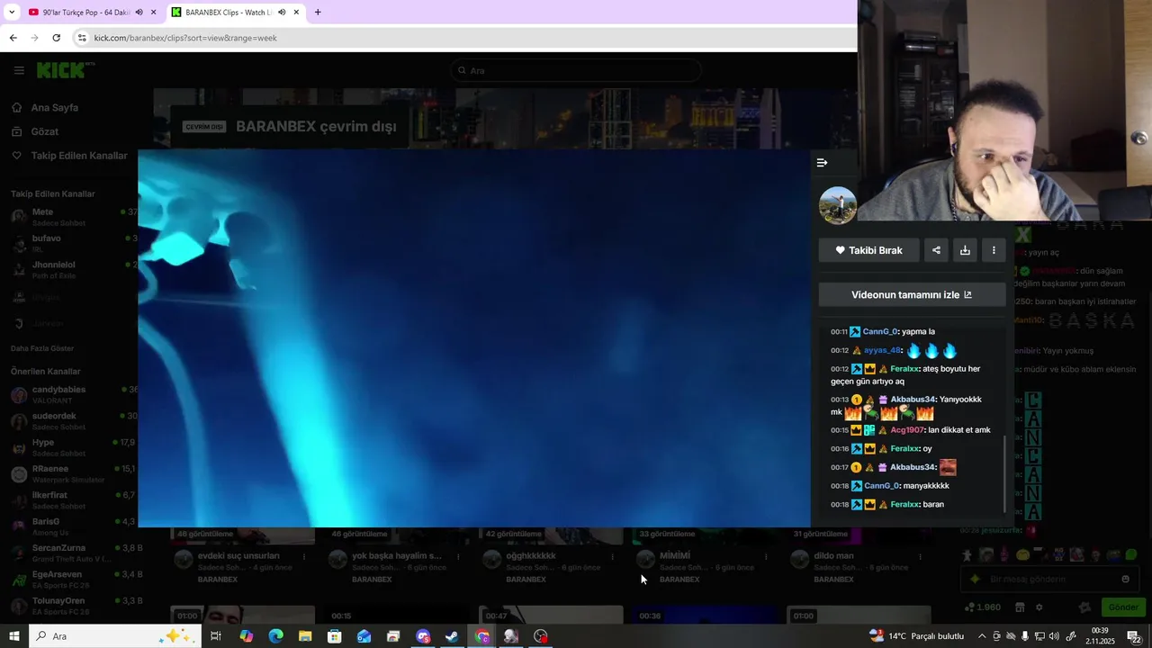This screenshot has width=1152, height=648.
Task: Open emoji picker in chat input
Action: pyautogui.click(x=1125, y=580)
